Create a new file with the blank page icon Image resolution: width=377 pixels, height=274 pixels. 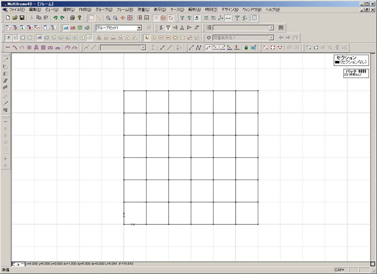click(8, 18)
